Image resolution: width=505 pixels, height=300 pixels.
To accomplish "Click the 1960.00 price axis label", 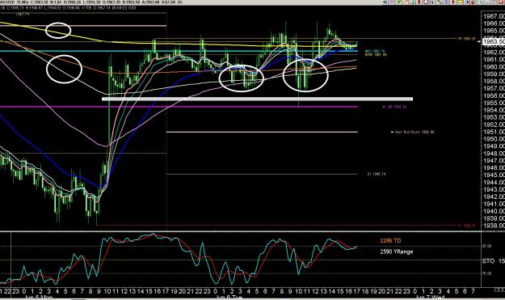I will pyautogui.click(x=494, y=66).
